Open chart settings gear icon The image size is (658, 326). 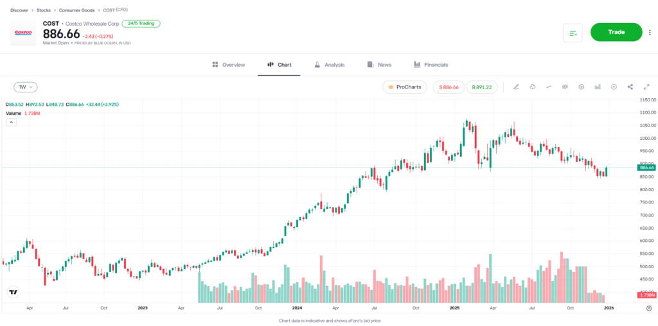tap(581, 87)
